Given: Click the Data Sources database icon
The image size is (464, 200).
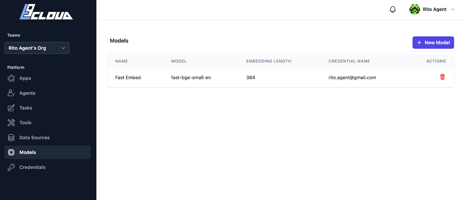Looking at the screenshot, I should pos(11,137).
